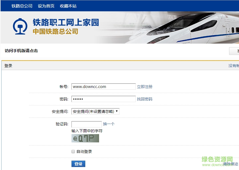Click the 立即注册 register link
Screen dimensions: 239x170
(145, 87)
